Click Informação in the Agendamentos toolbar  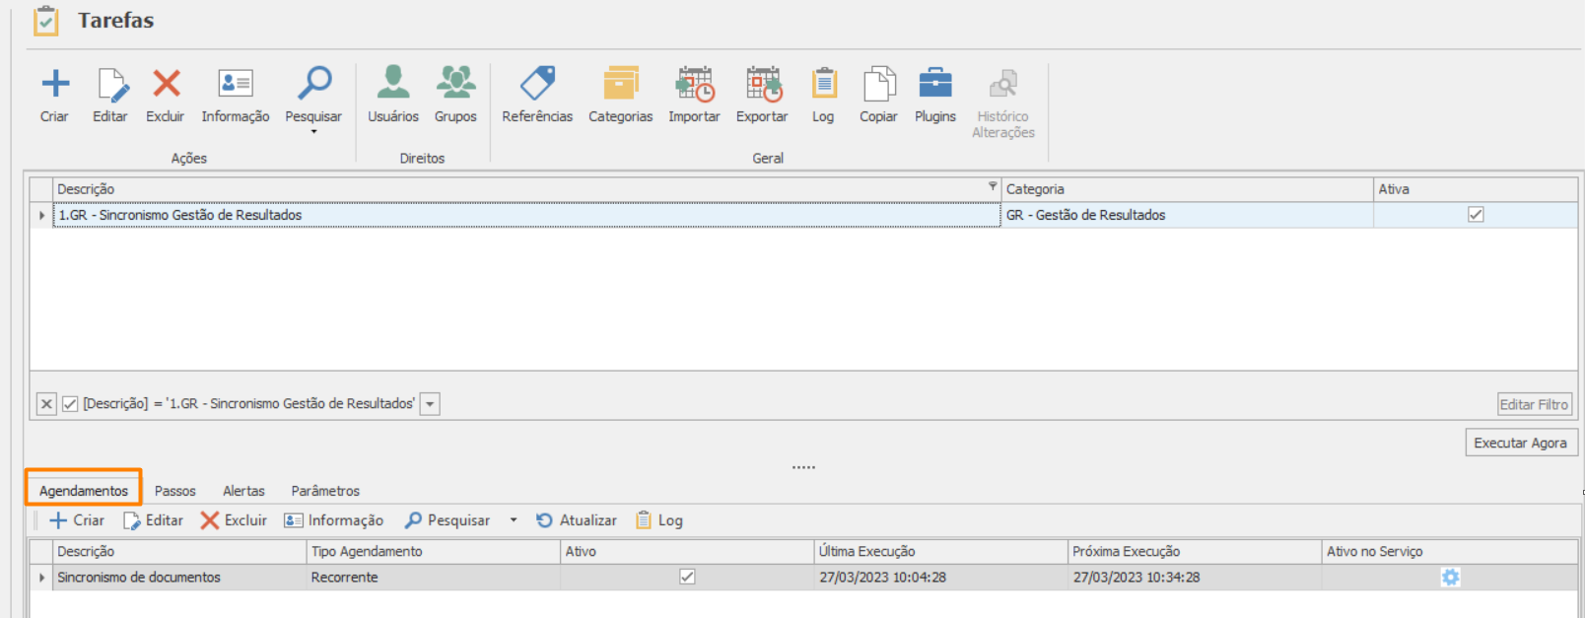[x=334, y=520]
